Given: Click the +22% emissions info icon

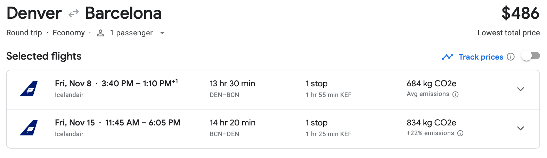Looking at the screenshot, I should pyautogui.click(x=460, y=133).
